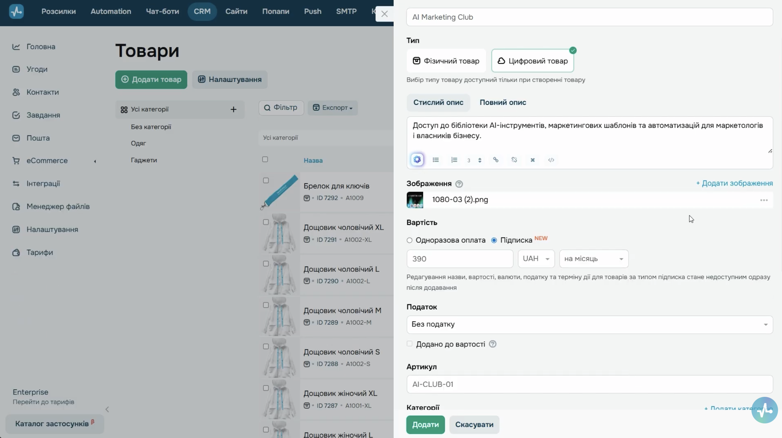The height and width of the screenshot is (438, 782).
Task: Open Інтеграції in the sidebar
Action: point(43,183)
